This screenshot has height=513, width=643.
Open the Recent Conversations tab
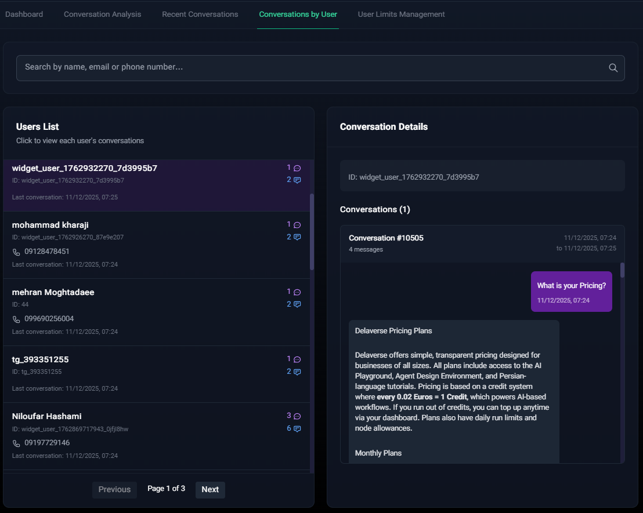(x=200, y=14)
